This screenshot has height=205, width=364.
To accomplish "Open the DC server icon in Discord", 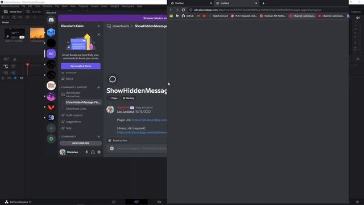I will pyautogui.click(x=51, y=54).
